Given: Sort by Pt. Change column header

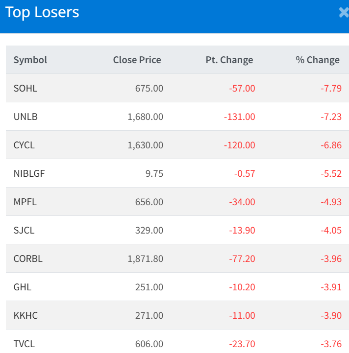Looking at the screenshot, I should (x=229, y=60).
